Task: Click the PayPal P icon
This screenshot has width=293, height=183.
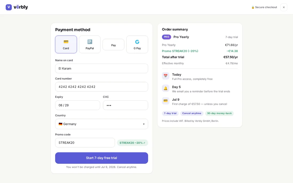Action: point(90,42)
